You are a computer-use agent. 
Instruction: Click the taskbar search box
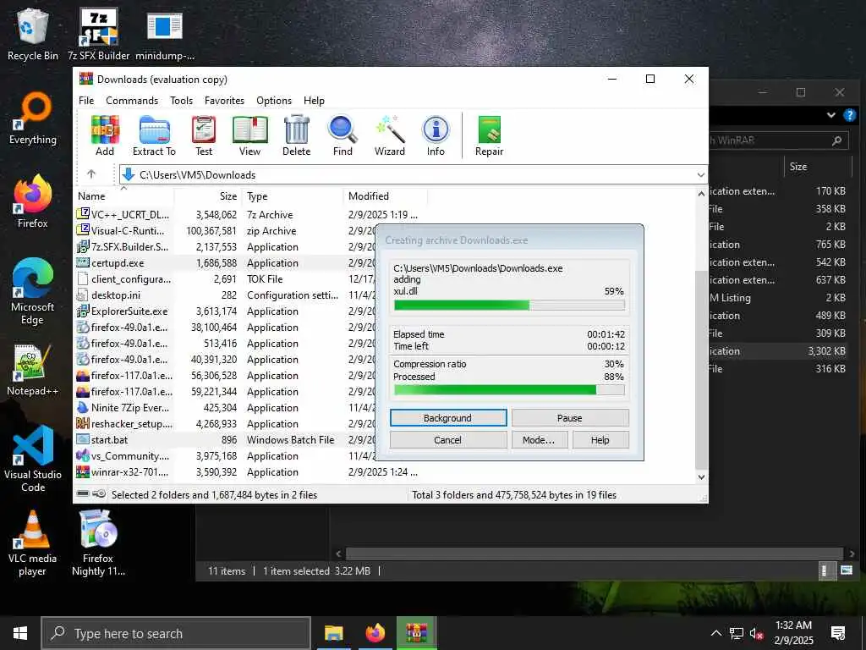[x=176, y=633]
